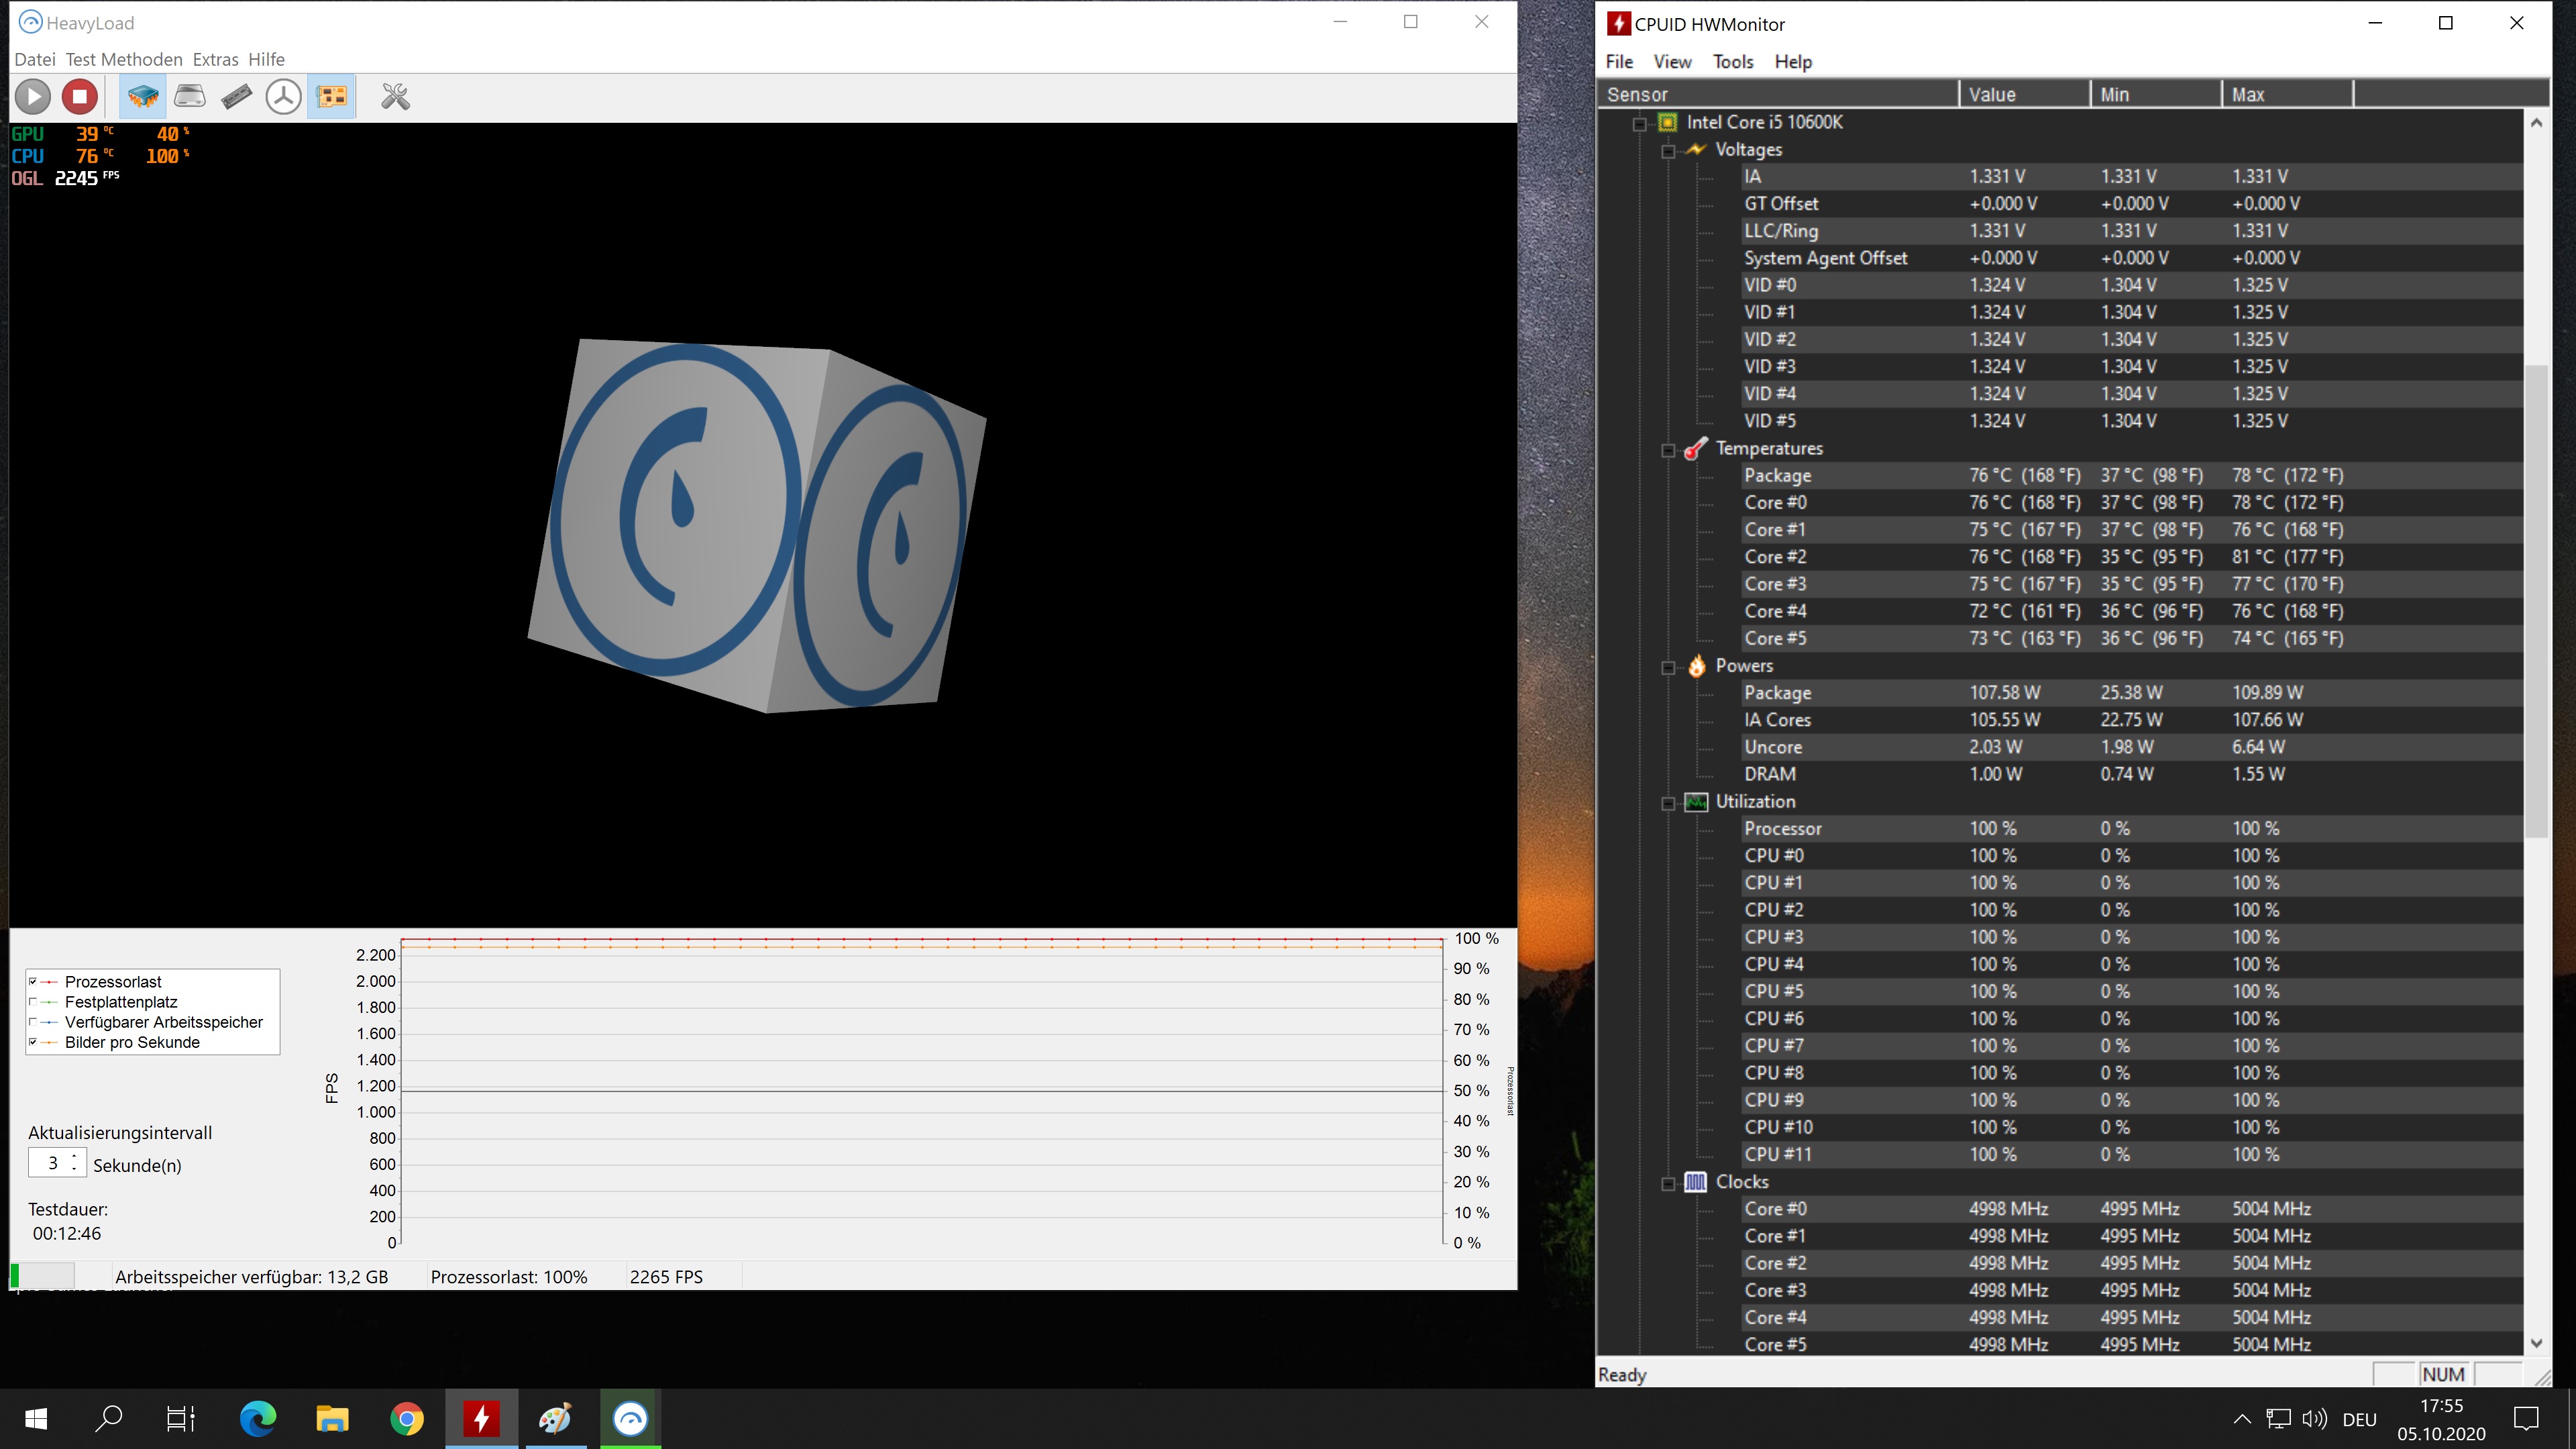Click the start test play button

pyautogui.click(x=33, y=97)
